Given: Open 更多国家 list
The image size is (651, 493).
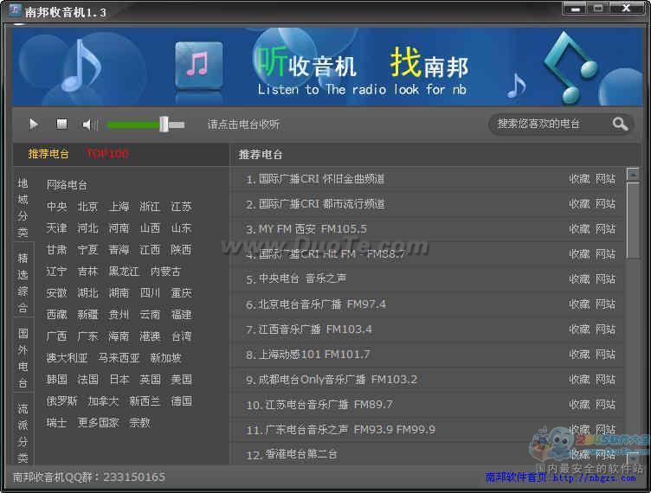Looking at the screenshot, I should coord(99,422).
